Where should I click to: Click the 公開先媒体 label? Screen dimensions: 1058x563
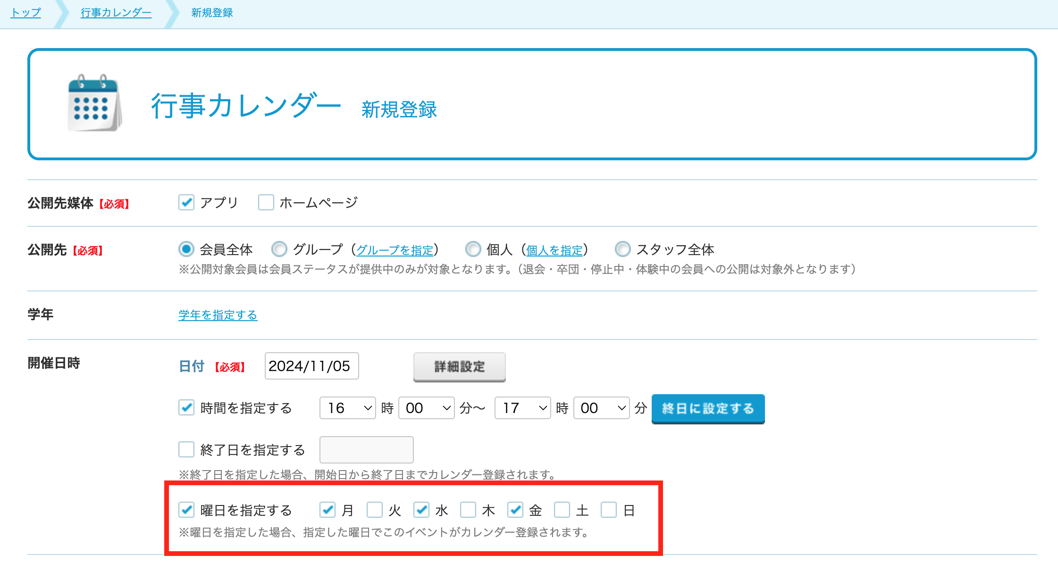(60, 203)
